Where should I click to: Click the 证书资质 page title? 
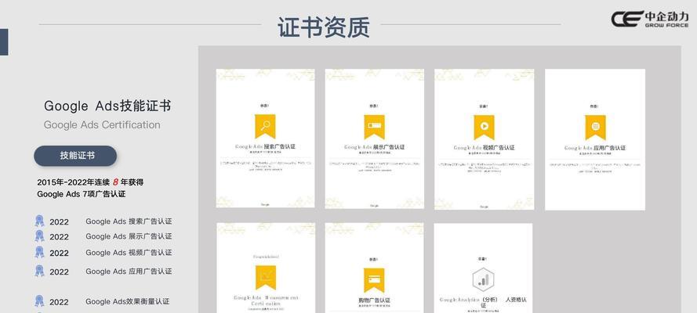point(324,27)
